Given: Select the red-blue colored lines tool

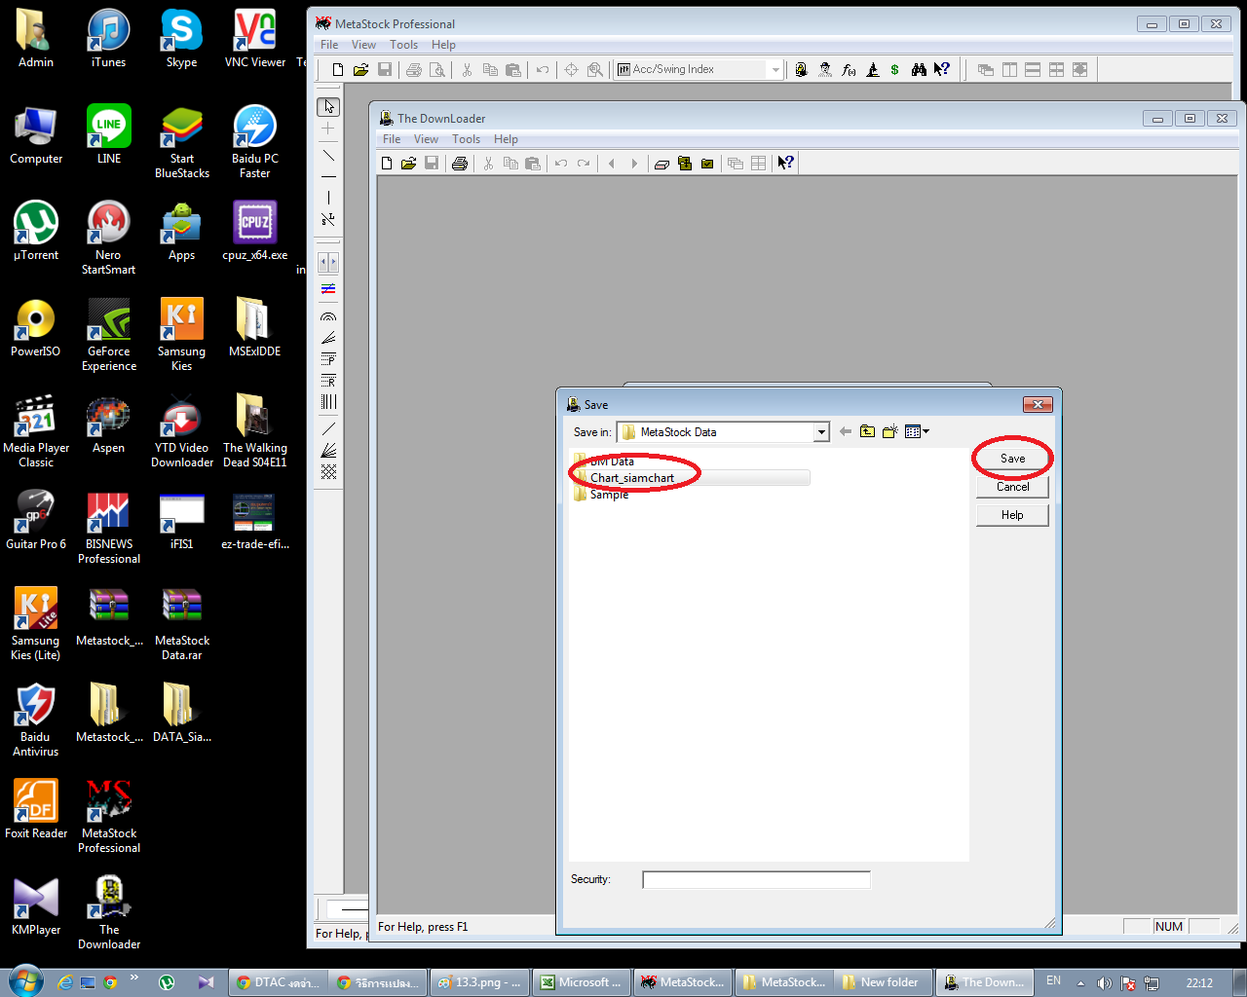Looking at the screenshot, I should pyautogui.click(x=328, y=289).
